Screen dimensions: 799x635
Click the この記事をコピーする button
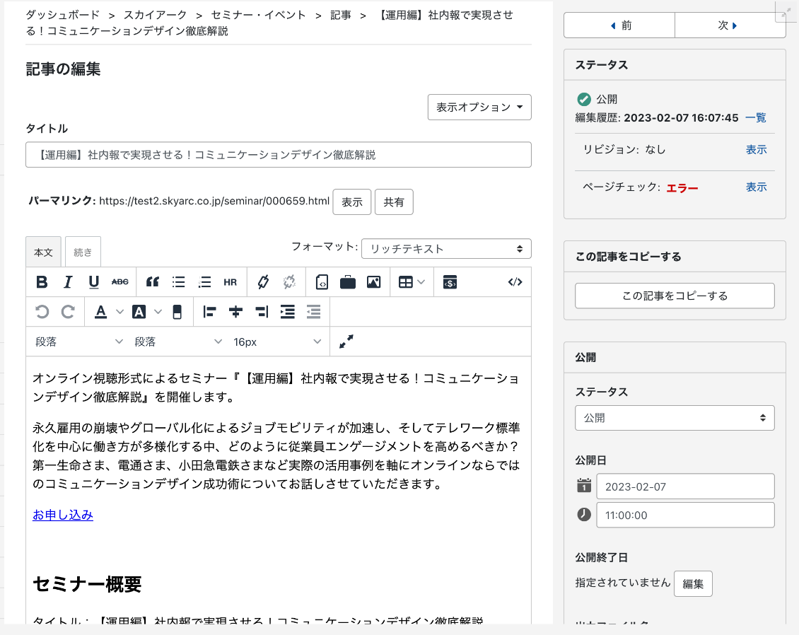coord(674,296)
